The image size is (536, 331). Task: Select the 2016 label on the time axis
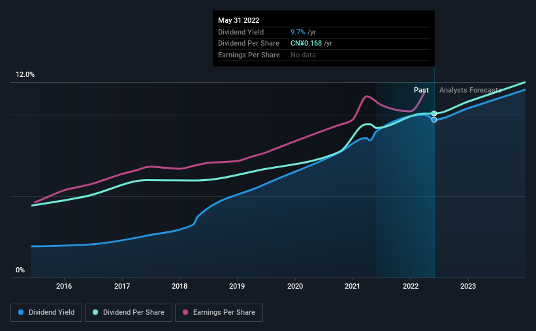point(64,286)
